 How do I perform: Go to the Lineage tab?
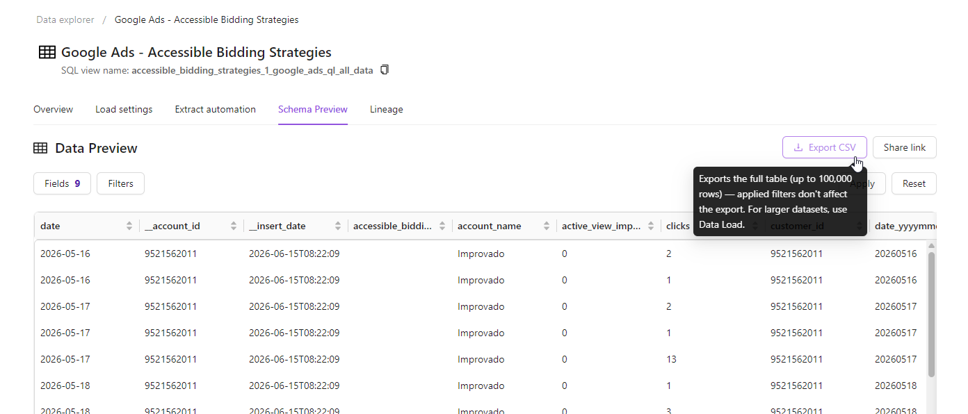(x=387, y=110)
